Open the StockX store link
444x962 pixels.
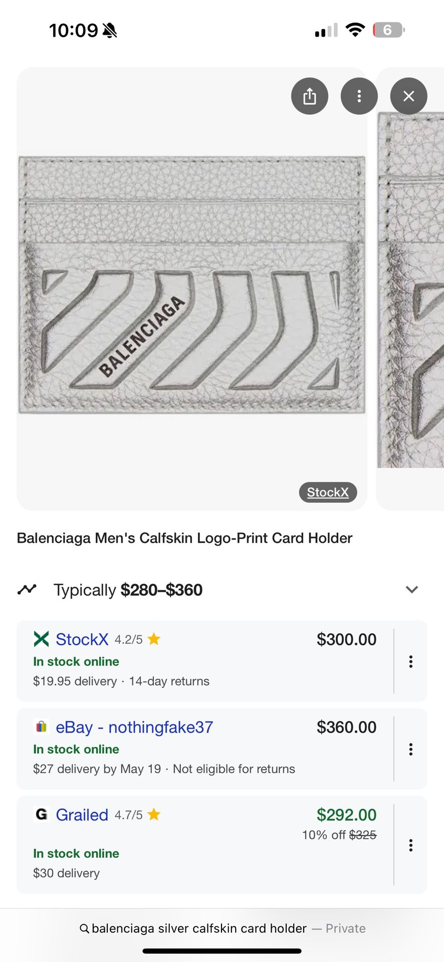click(82, 639)
